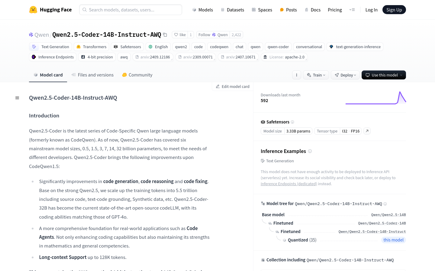Image resolution: width=435 pixels, height=271 pixels.
Task: Open the kebab menu next to Train
Action: [x=296, y=75]
